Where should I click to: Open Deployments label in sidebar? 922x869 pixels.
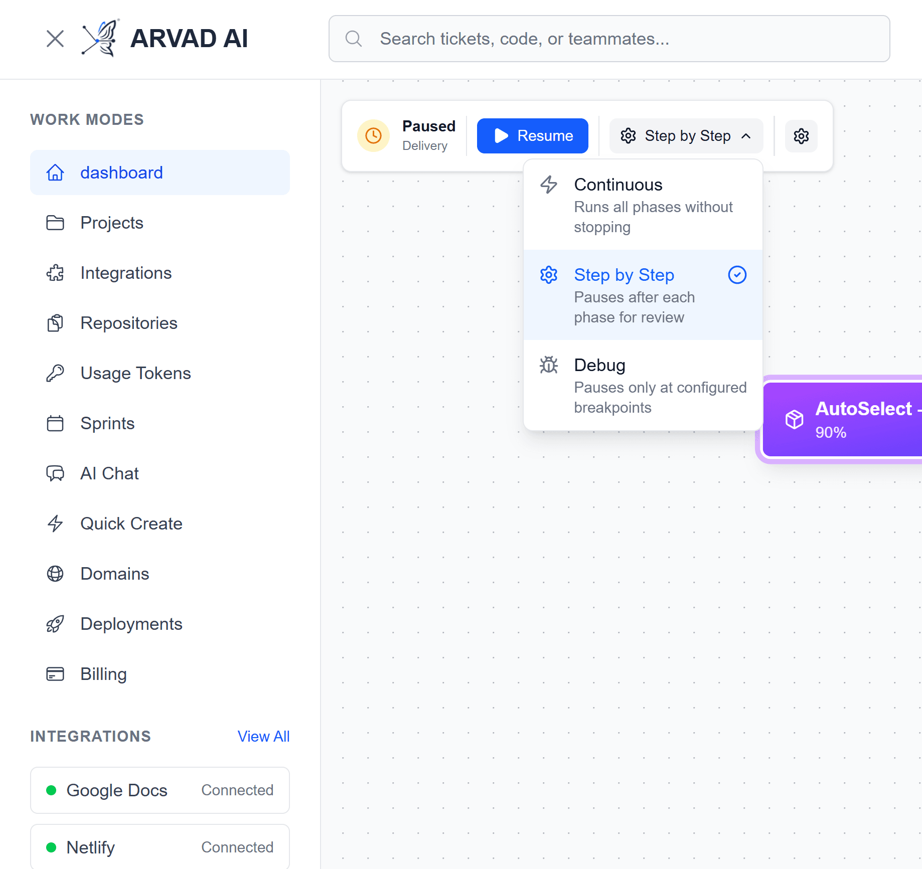[x=131, y=624]
